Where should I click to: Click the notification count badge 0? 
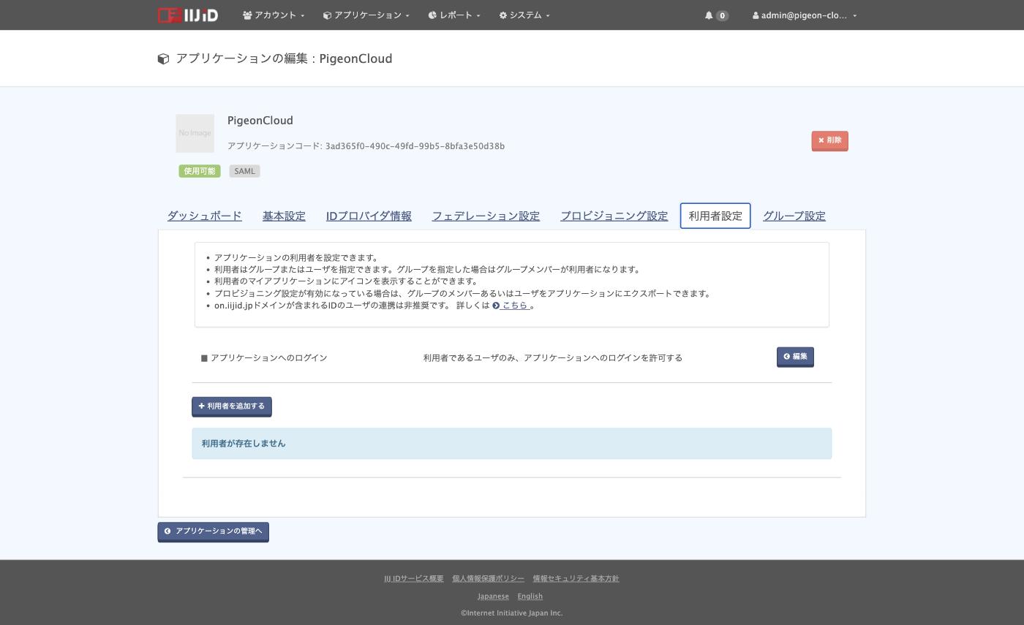723,15
